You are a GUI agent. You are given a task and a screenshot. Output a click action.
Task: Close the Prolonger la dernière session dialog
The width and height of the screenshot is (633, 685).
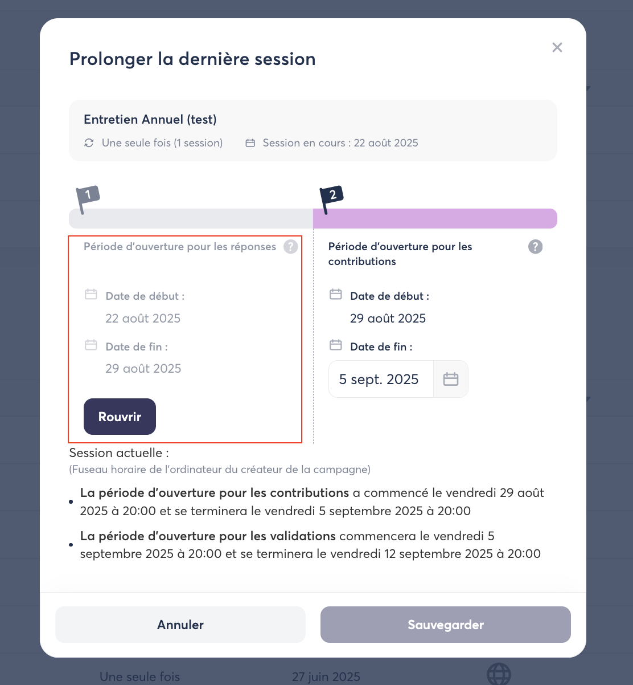[557, 47]
